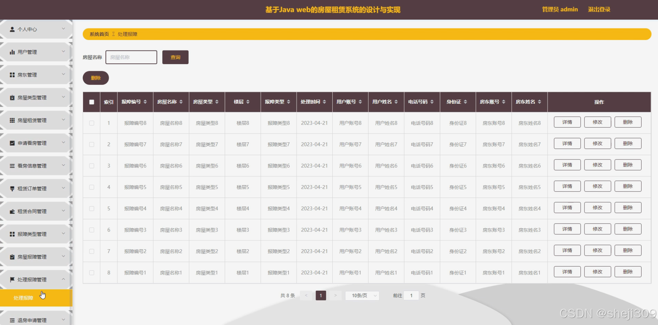Click the 看房信息管理 list icon
Screen dimensions: 658x325
(x=12, y=165)
